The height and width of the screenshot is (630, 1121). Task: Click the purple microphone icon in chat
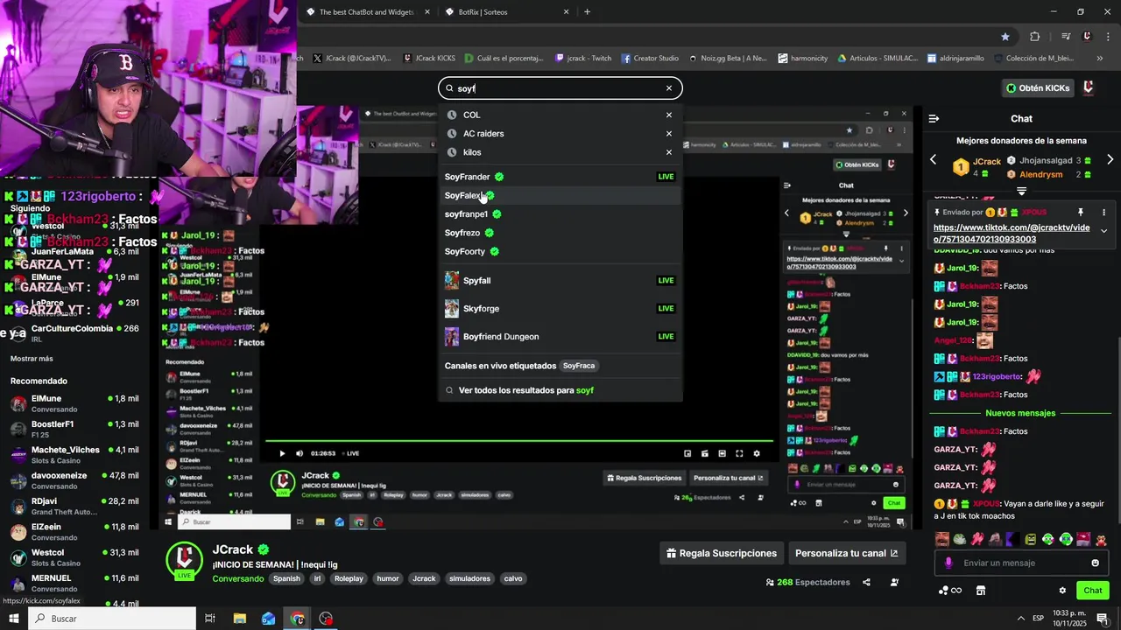click(948, 563)
